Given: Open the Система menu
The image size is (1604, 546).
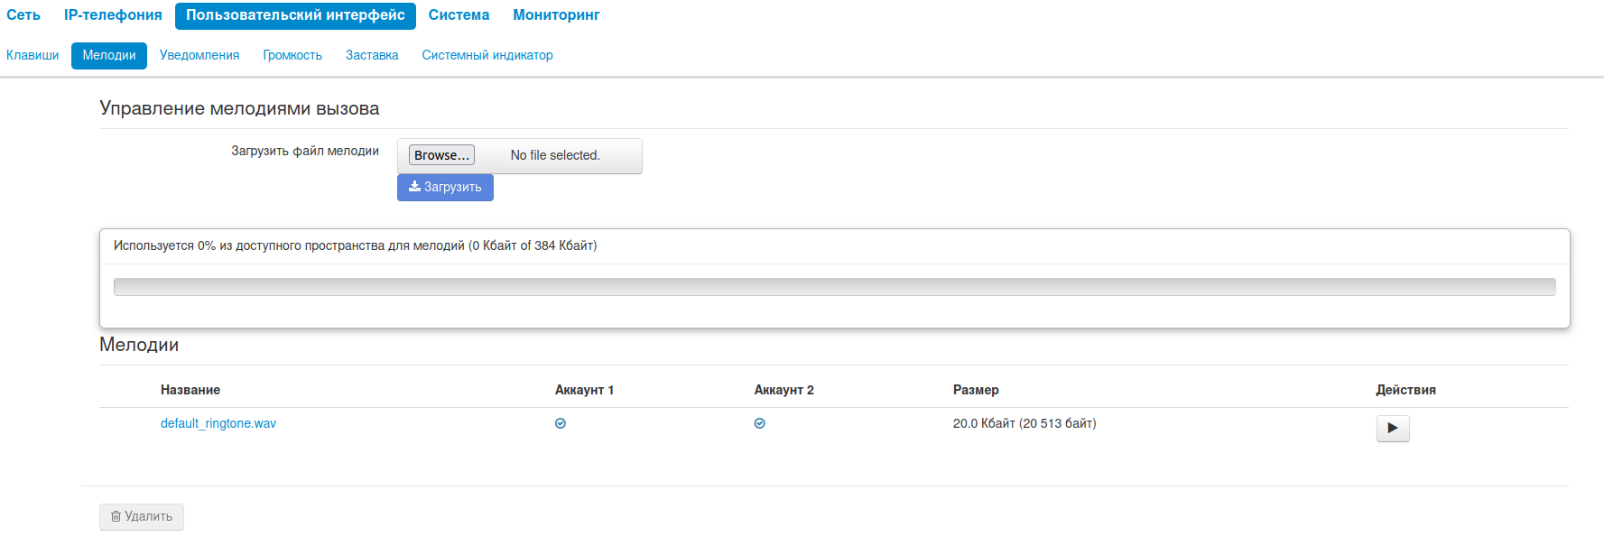Looking at the screenshot, I should (459, 15).
